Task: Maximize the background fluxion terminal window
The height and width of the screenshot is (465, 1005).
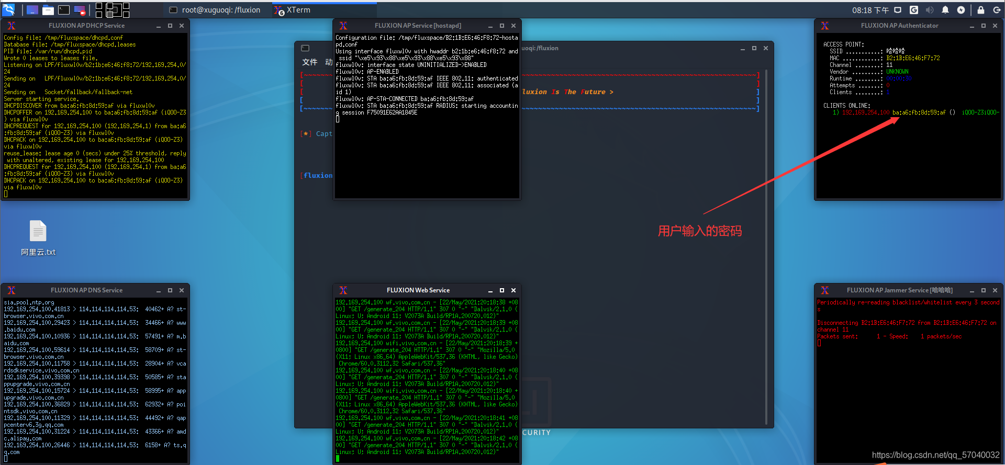Action: click(x=754, y=48)
